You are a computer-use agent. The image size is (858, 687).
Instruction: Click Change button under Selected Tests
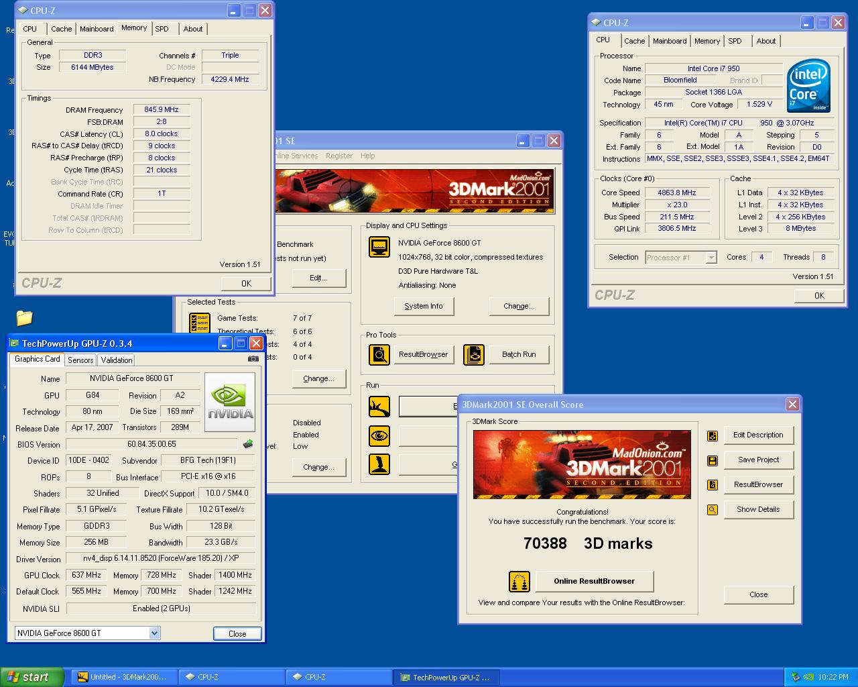[318, 378]
